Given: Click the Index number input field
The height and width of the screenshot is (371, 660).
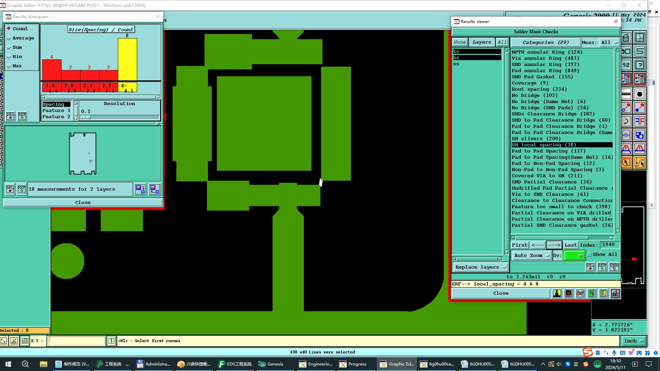Looking at the screenshot, I should (609, 245).
